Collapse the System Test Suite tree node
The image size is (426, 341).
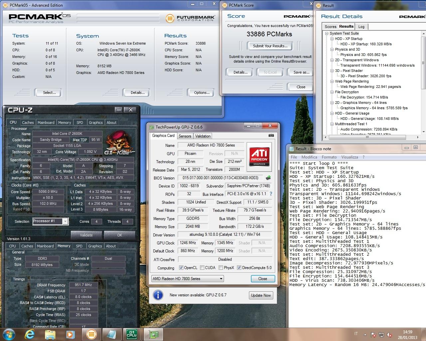click(327, 33)
